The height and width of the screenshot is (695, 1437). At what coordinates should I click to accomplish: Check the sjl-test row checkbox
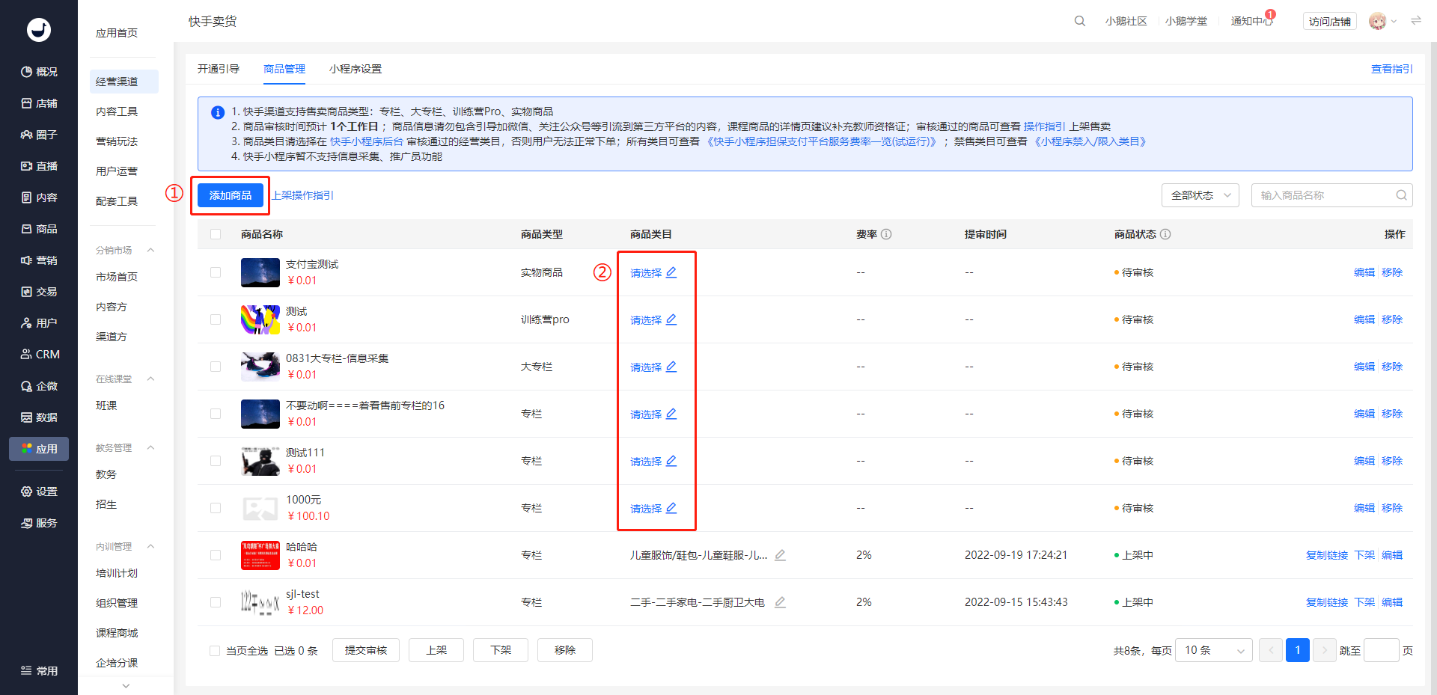216,602
